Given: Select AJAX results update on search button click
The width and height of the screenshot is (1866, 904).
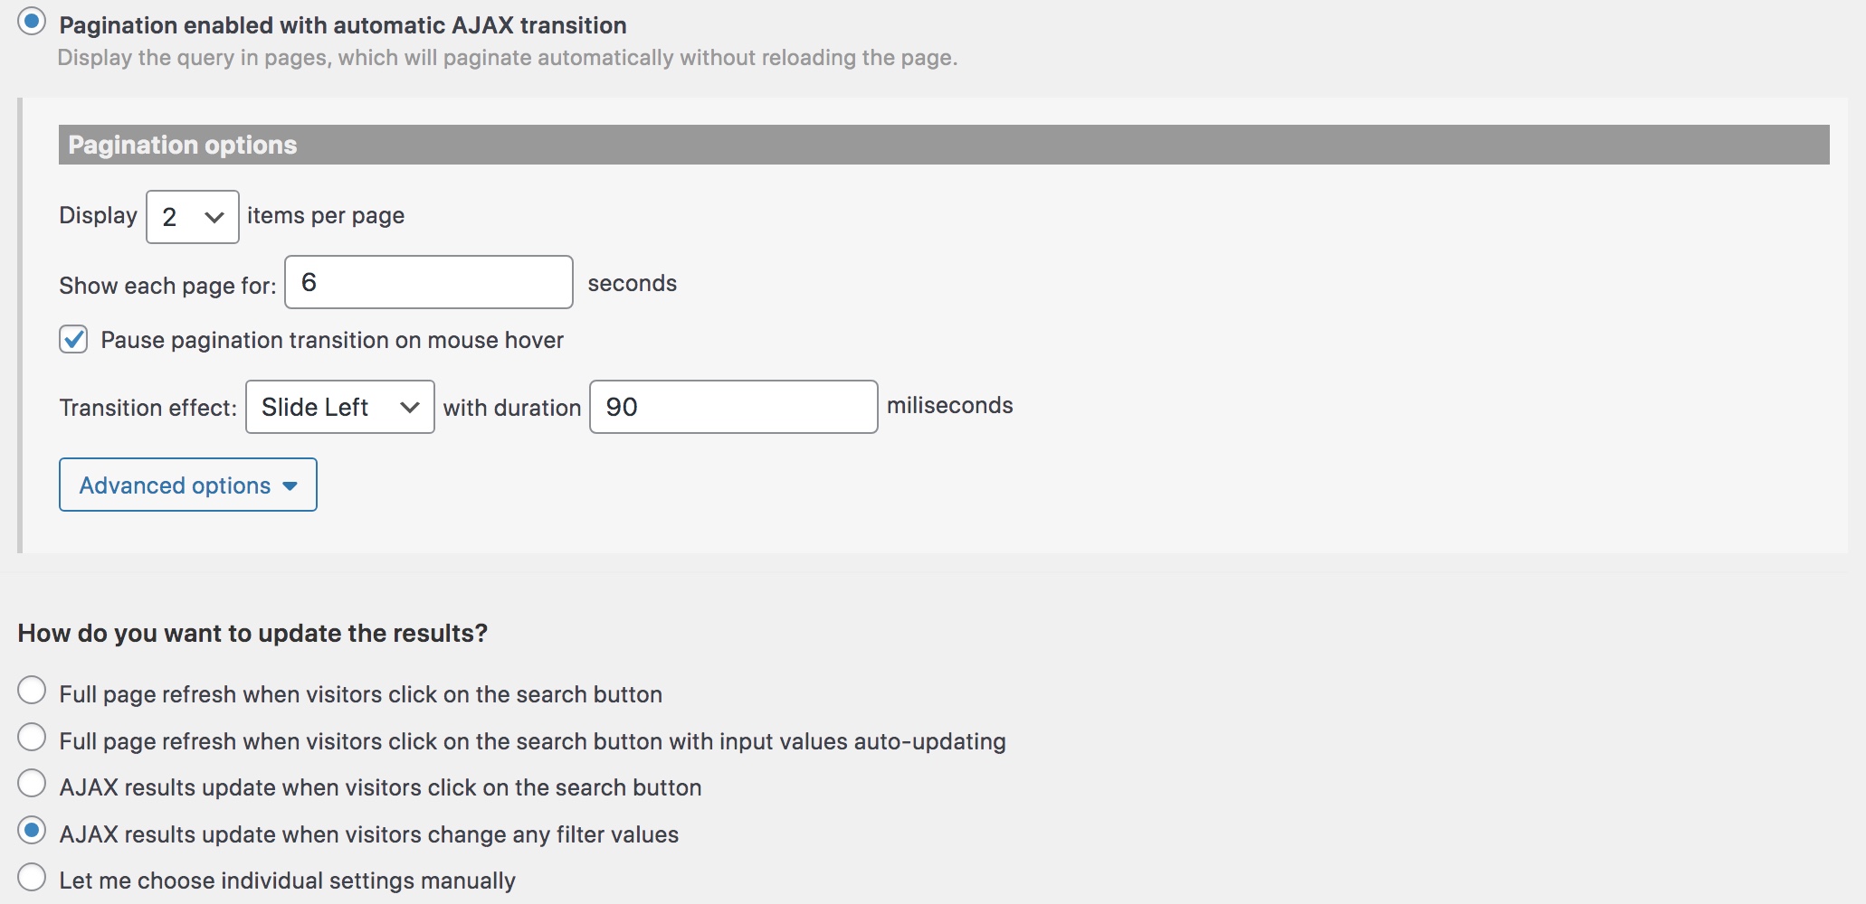Looking at the screenshot, I should point(32,784).
